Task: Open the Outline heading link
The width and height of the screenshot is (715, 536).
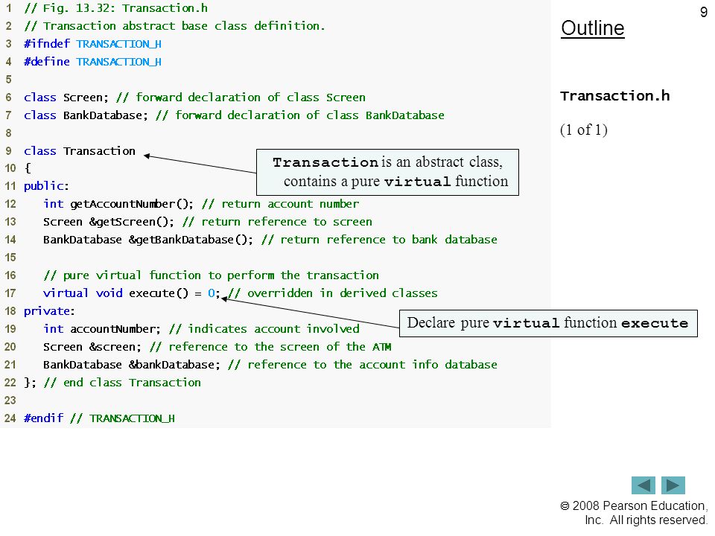Action: coord(592,28)
